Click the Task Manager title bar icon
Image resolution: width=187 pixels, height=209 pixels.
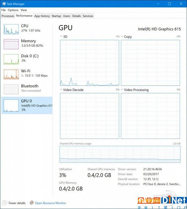tap(4, 4)
